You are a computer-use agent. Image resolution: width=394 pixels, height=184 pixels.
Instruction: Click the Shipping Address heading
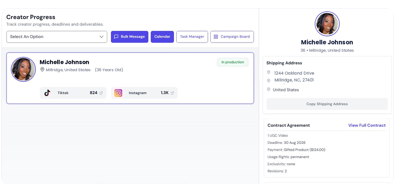284,63
